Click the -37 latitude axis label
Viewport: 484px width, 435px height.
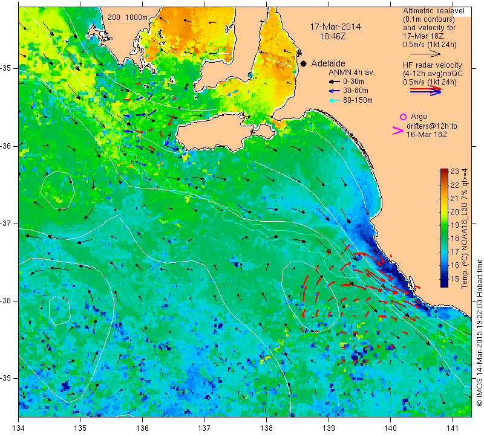[6, 223]
